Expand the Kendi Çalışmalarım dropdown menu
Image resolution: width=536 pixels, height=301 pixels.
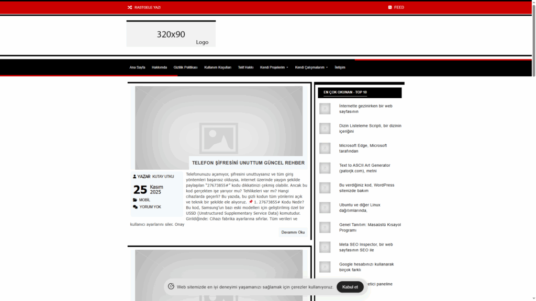coord(311,67)
